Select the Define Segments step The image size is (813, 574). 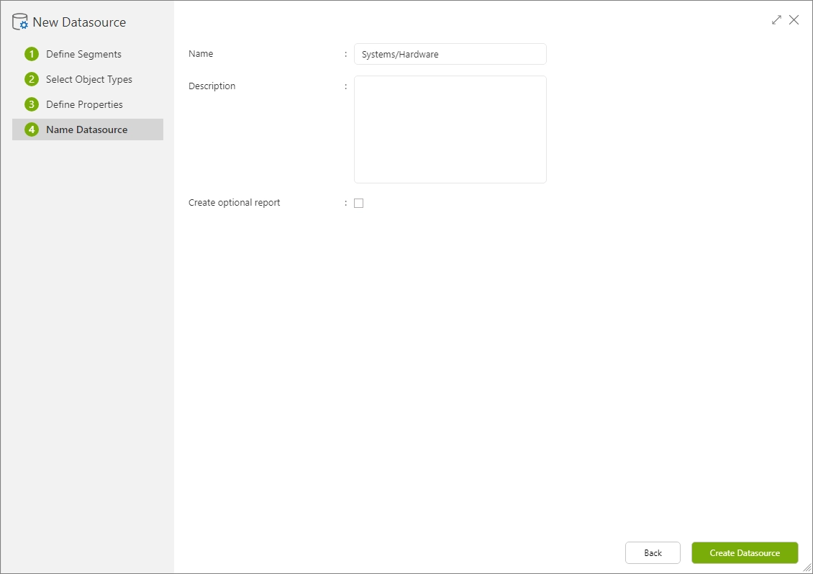[x=83, y=53]
